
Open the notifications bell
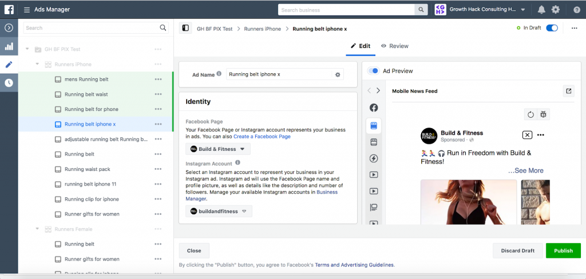(x=541, y=10)
